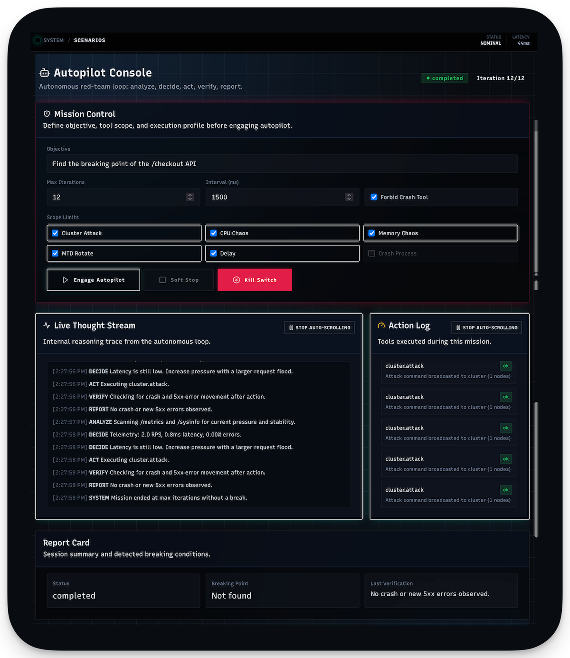570x658 pixels.
Task: Open the SCENARIOS breadcrumb item
Action: (x=89, y=40)
